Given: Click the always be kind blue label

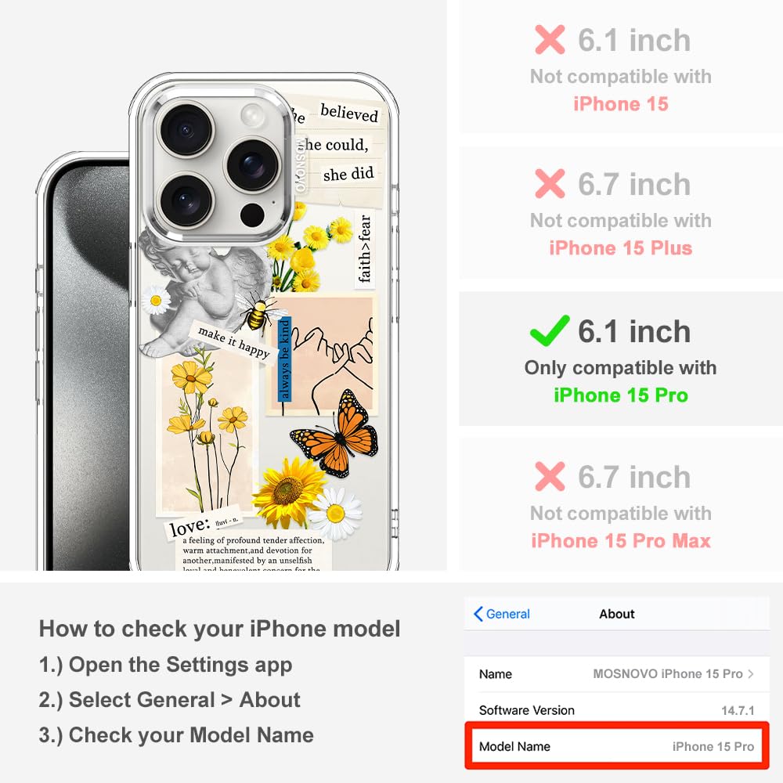Looking at the screenshot, I should [285, 359].
